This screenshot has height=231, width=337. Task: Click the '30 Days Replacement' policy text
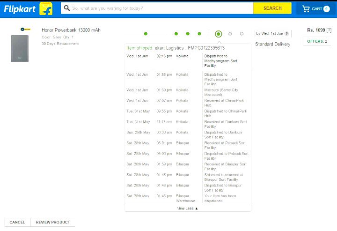(60, 44)
